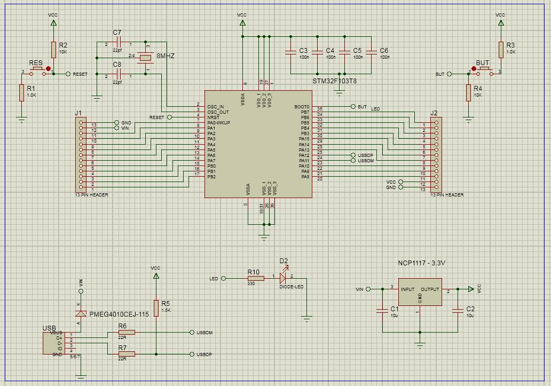Screen dimensions: 551x386
Task: Select capacitor C7 above the crystal
Action: coord(119,44)
